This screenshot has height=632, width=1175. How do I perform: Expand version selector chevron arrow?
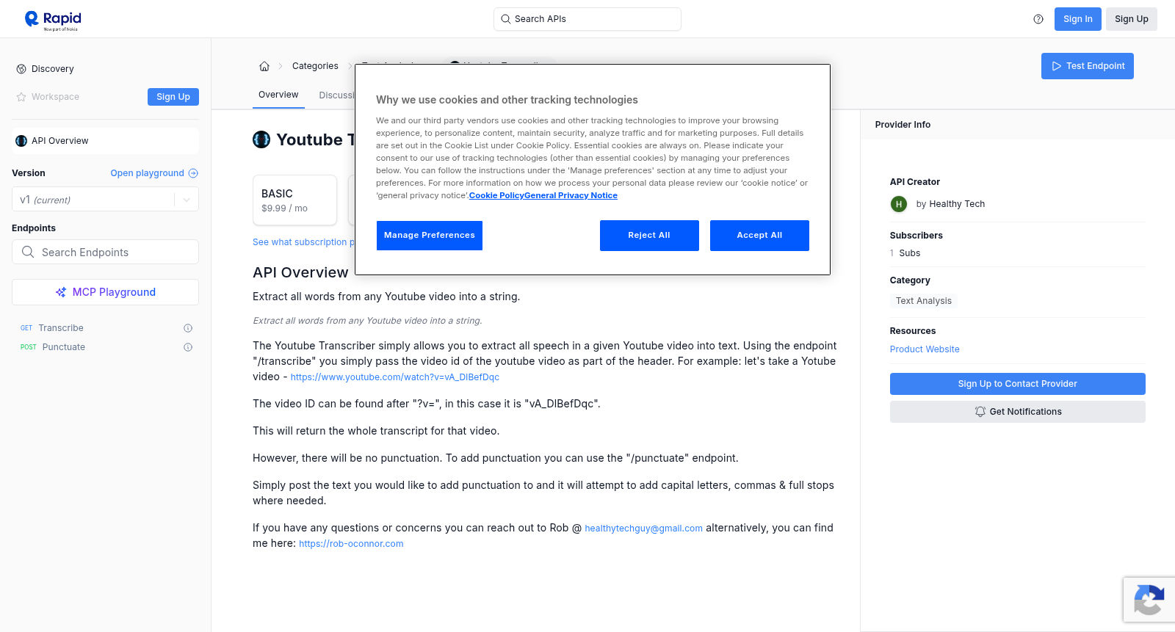[x=187, y=200]
